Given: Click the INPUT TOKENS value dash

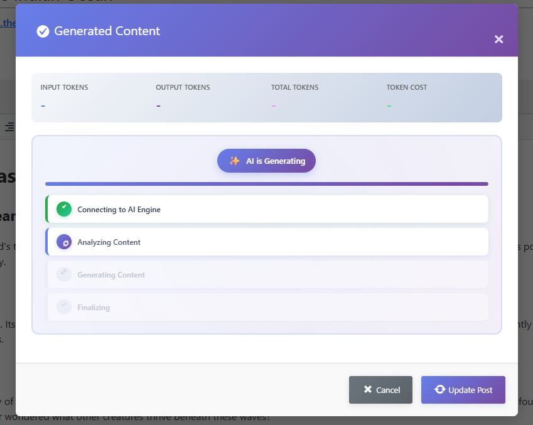Looking at the screenshot, I should [x=43, y=105].
